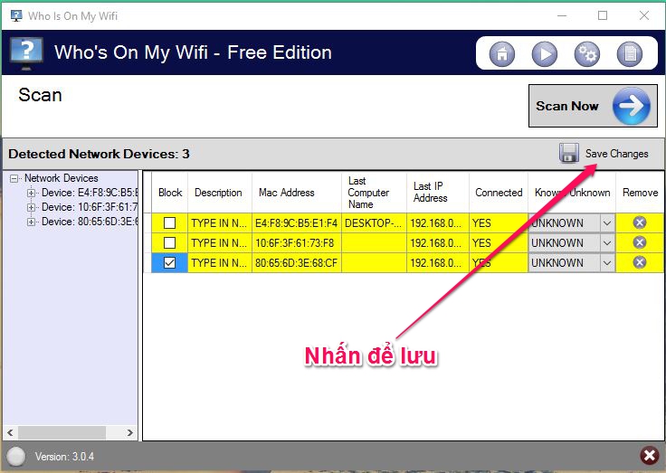This screenshot has height=473, width=666.
Task: Click the title bar application icon
Action: pyautogui.click(x=16, y=15)
